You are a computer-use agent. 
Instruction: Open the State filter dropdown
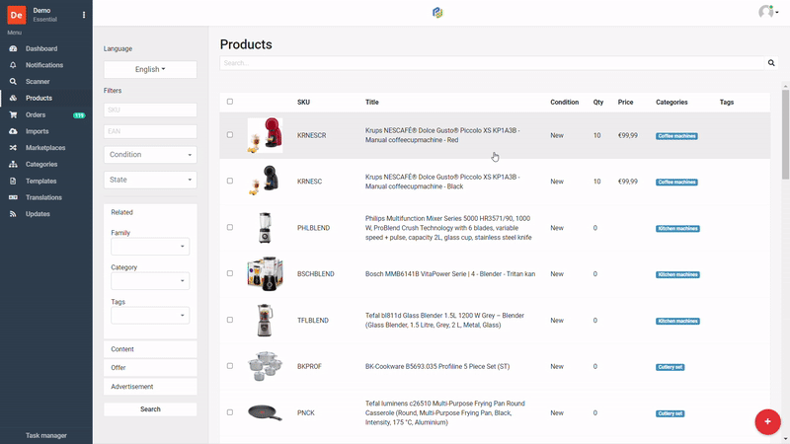pos(150,180)
